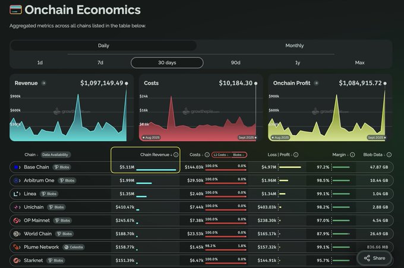Click the Blobs badge on Starknet row

coord(56,260)
